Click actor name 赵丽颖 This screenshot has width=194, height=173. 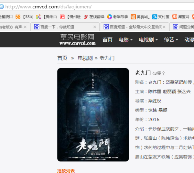click(x=169, y=92)
